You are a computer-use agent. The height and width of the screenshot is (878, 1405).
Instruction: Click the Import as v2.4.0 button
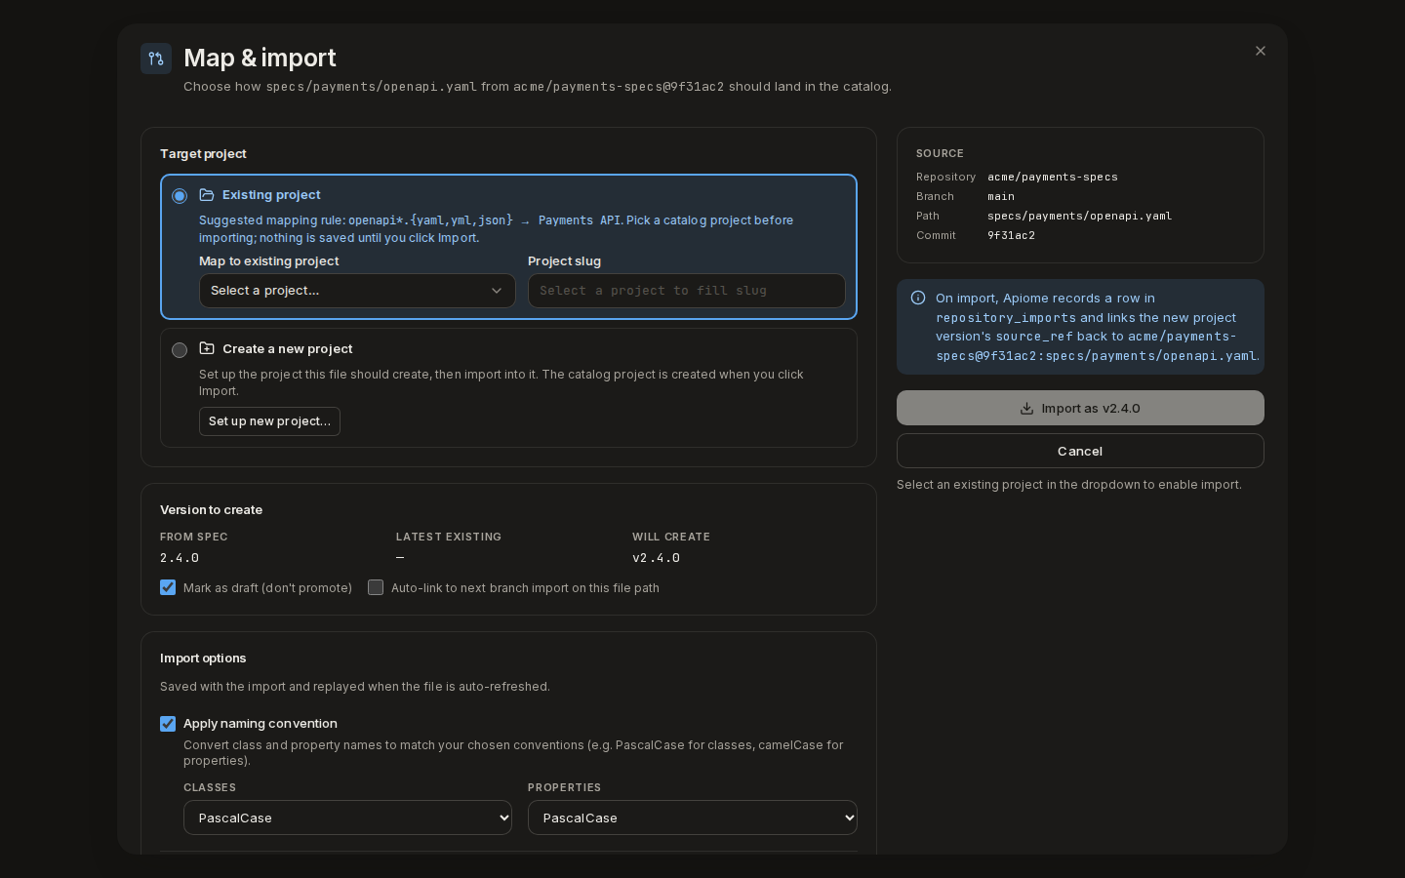point(1080,408)
